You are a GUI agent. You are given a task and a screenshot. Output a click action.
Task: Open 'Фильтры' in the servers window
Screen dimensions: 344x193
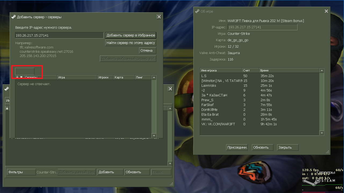click(x=21, y=172)
